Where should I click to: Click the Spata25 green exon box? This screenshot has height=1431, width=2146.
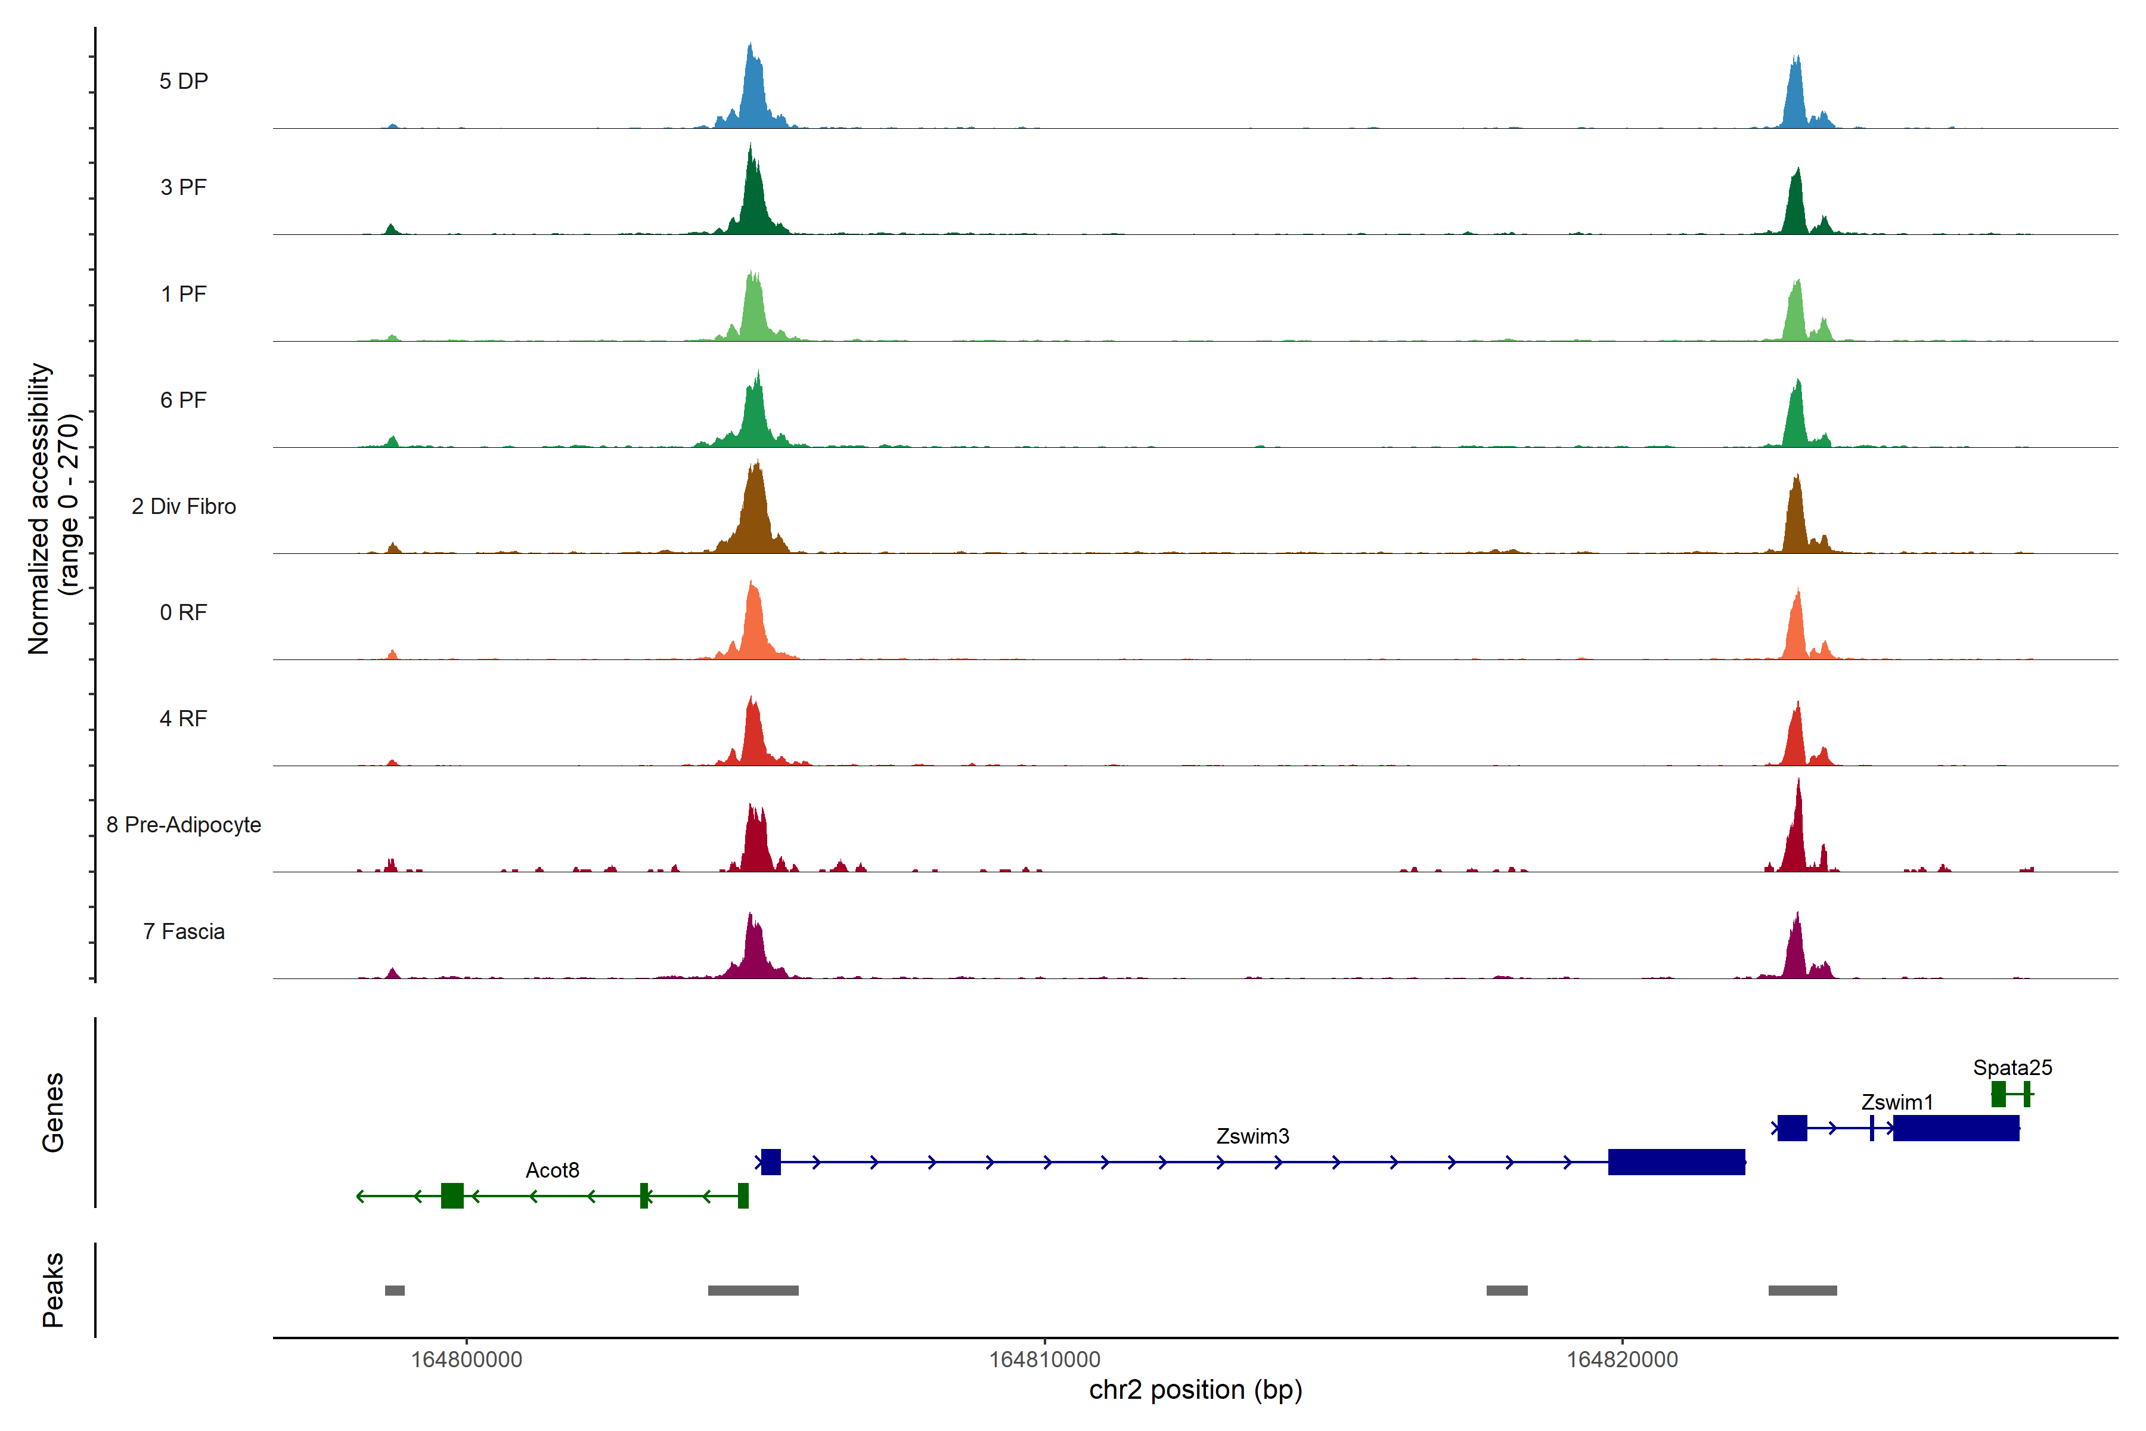pos(1998,1094)
